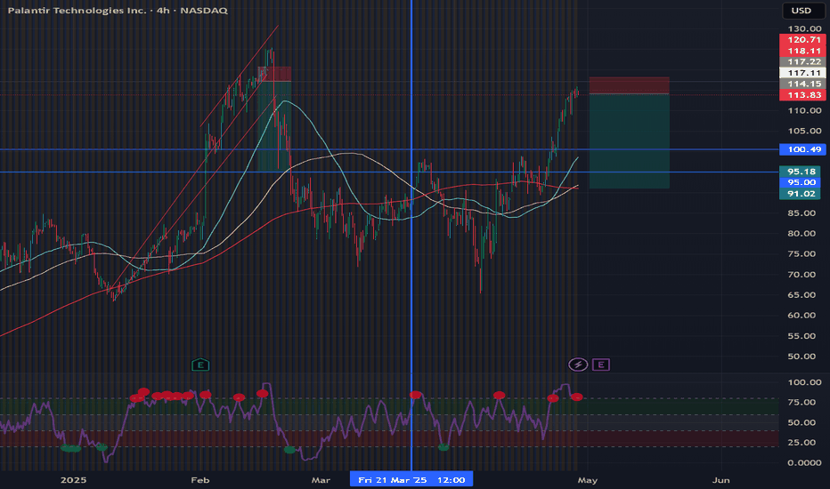Select the red stop-loss zone of the May short position
Viewport: 830px width, 489px height.
point(630,85)
